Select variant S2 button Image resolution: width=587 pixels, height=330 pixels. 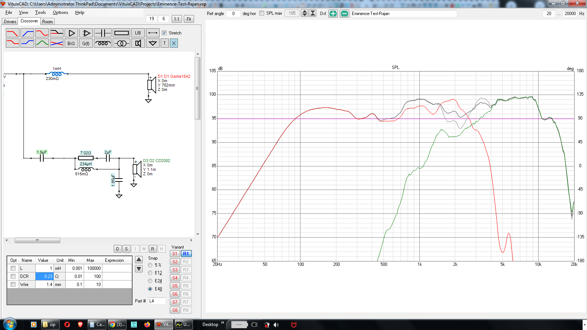click(175, 262)
